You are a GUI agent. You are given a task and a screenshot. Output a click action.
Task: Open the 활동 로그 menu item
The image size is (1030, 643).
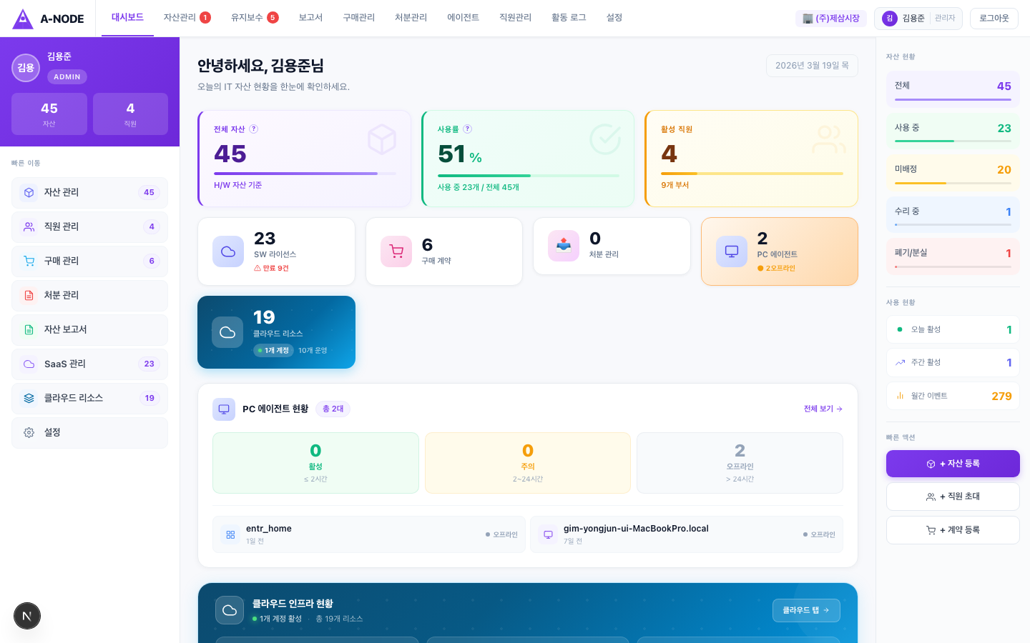(568, 18)
